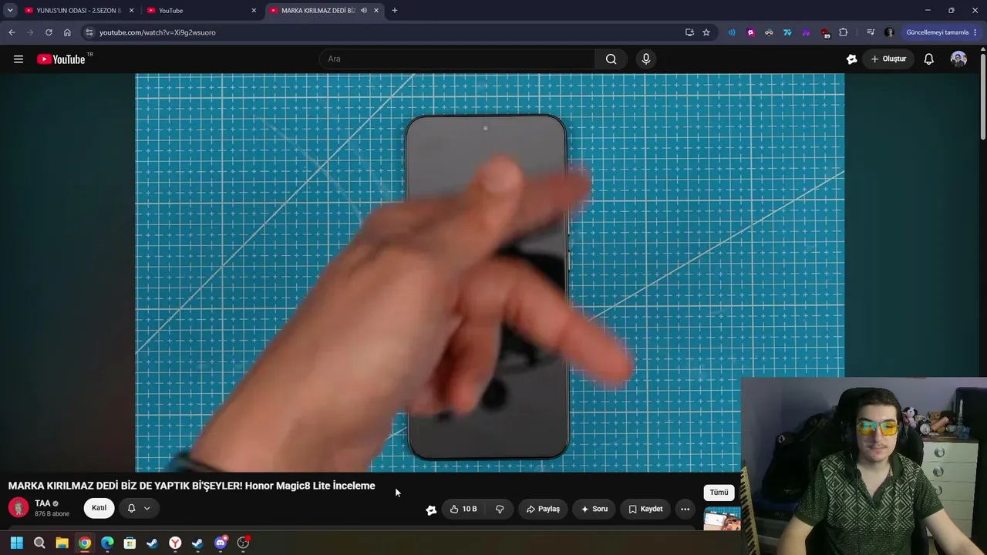Dislike the video with thumbs-down
Image resolution: width=987 pixels, height=555 pixels.
coord(500,509)
